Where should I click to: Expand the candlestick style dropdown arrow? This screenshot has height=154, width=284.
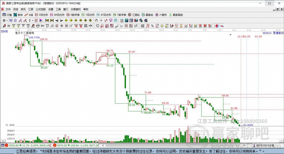tap(33, 20)
